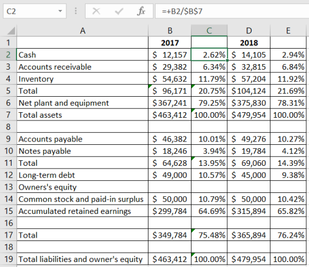
Task: Select row 1 header
Action: click(x=8, y=43)
